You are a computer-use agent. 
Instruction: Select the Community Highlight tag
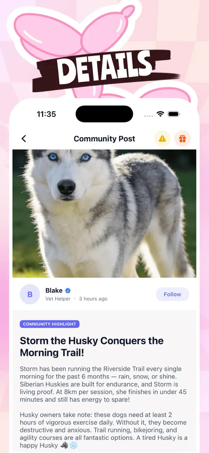(50, 324)
